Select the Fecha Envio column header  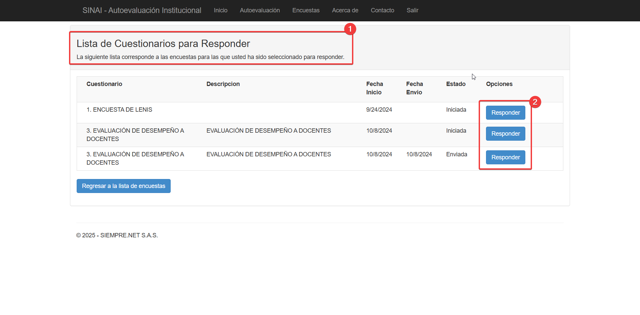(x=414, y=88)
